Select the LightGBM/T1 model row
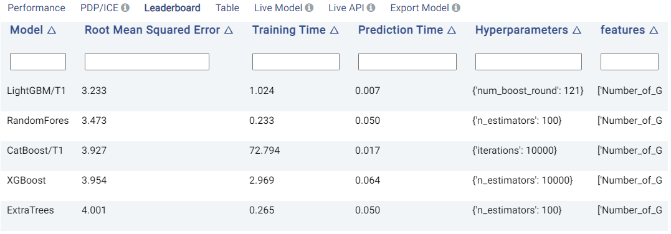The width and height of the screenshot is (671, 234). pos(334,91)
